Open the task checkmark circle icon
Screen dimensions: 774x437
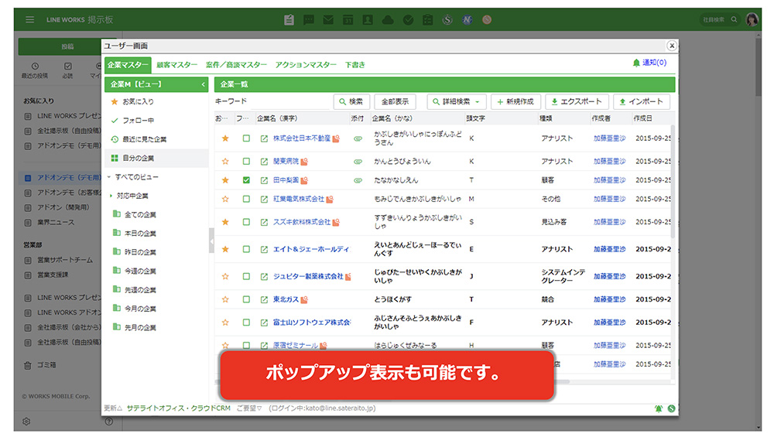coord(408,20)
